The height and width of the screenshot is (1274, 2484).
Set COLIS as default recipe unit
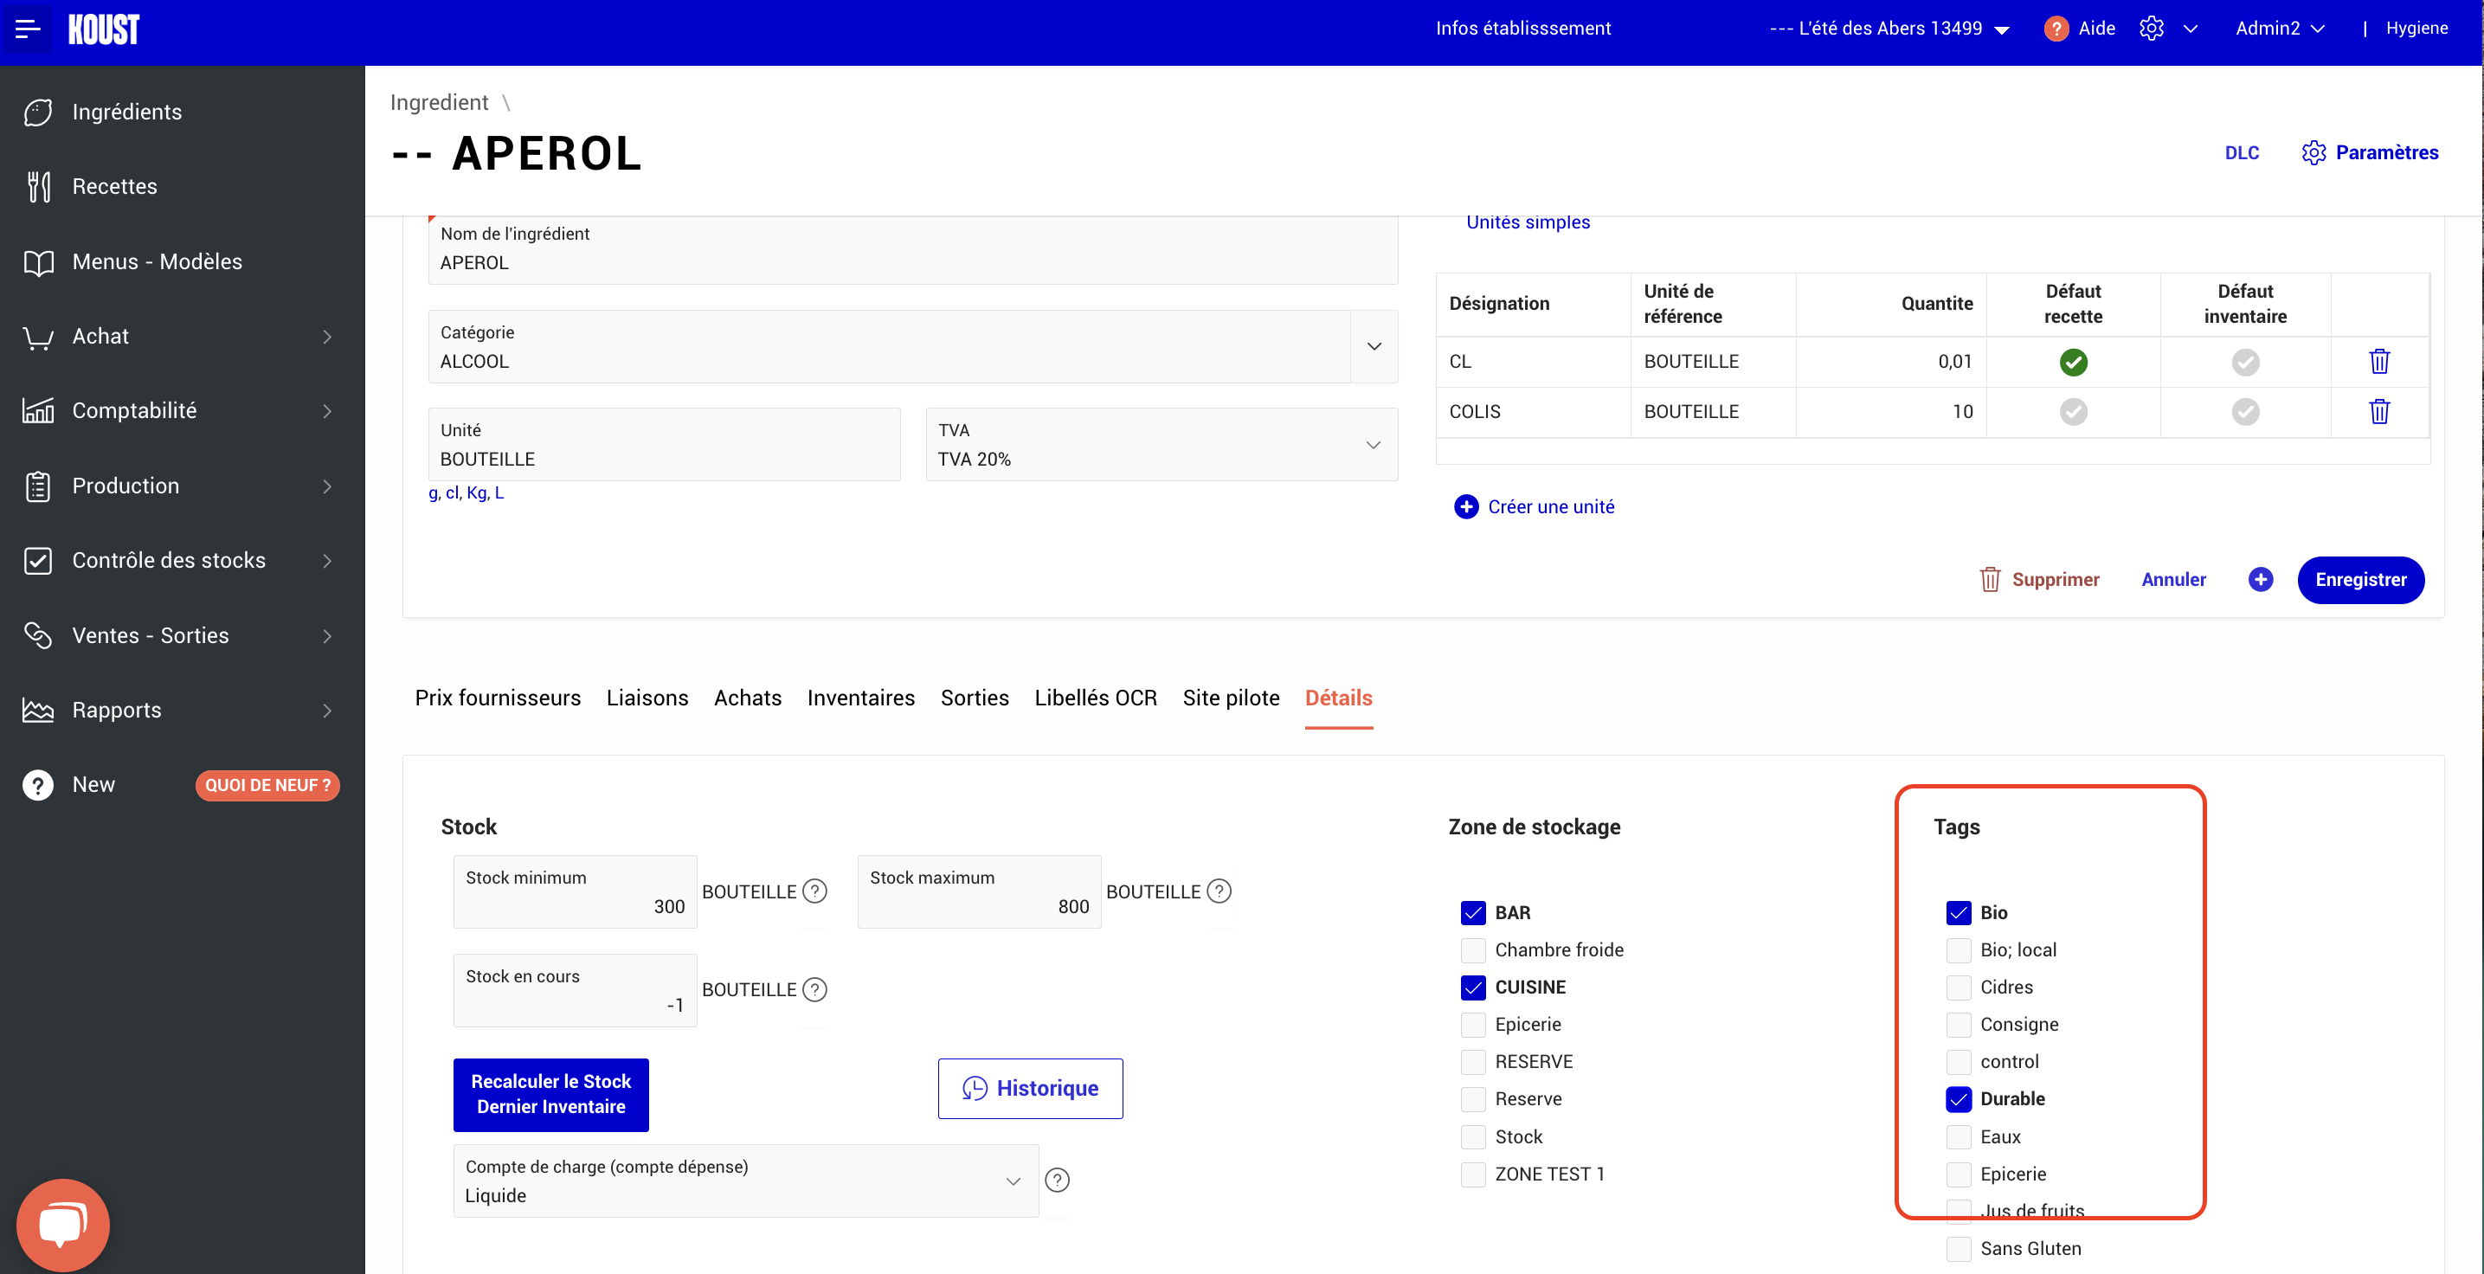2073,412
